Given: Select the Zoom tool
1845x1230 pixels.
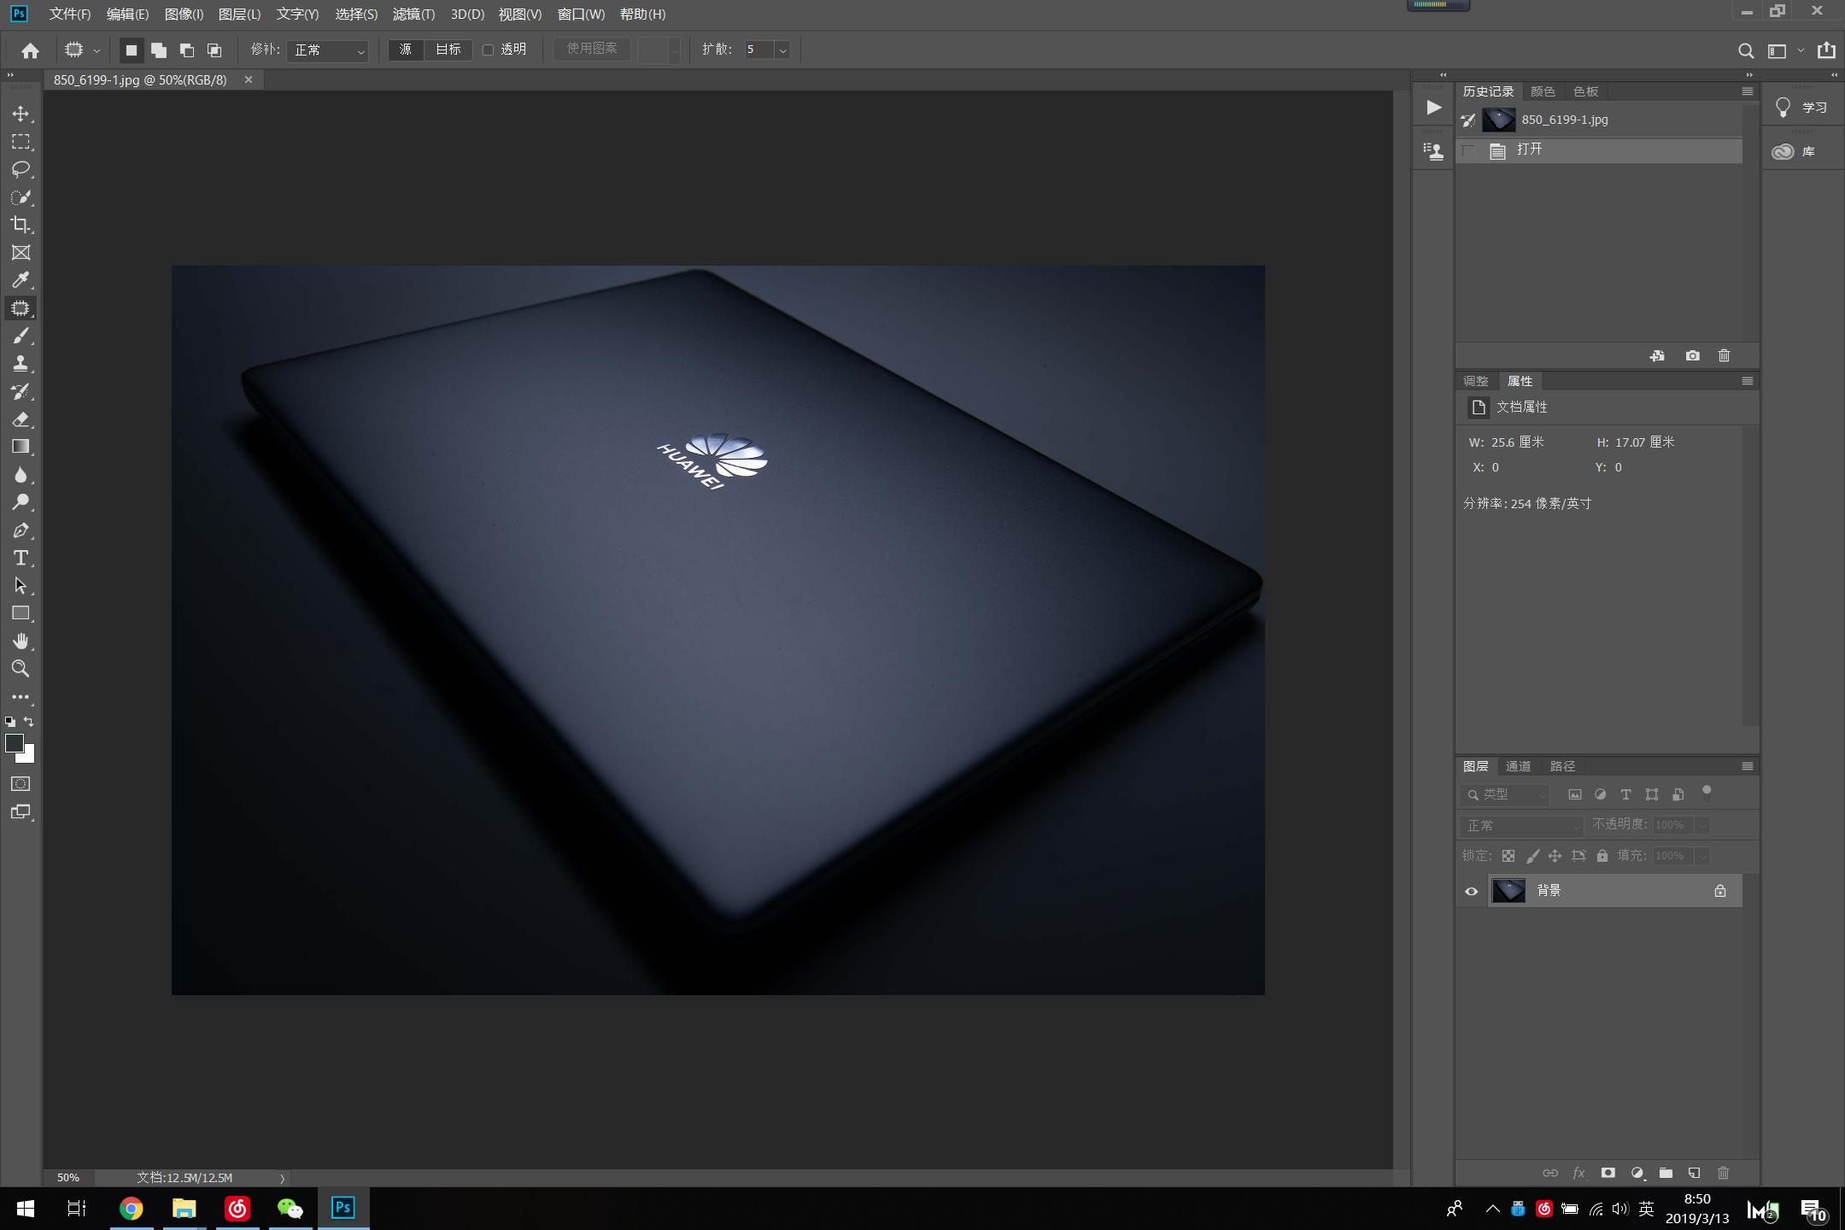Looking at the screenshot, I should click(20, 669).
